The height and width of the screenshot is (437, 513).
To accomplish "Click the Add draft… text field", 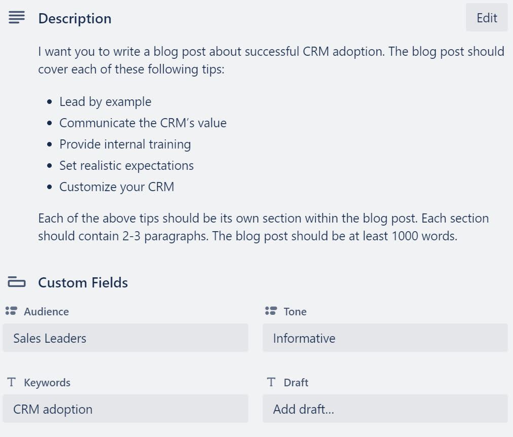I will click(385, 409).
